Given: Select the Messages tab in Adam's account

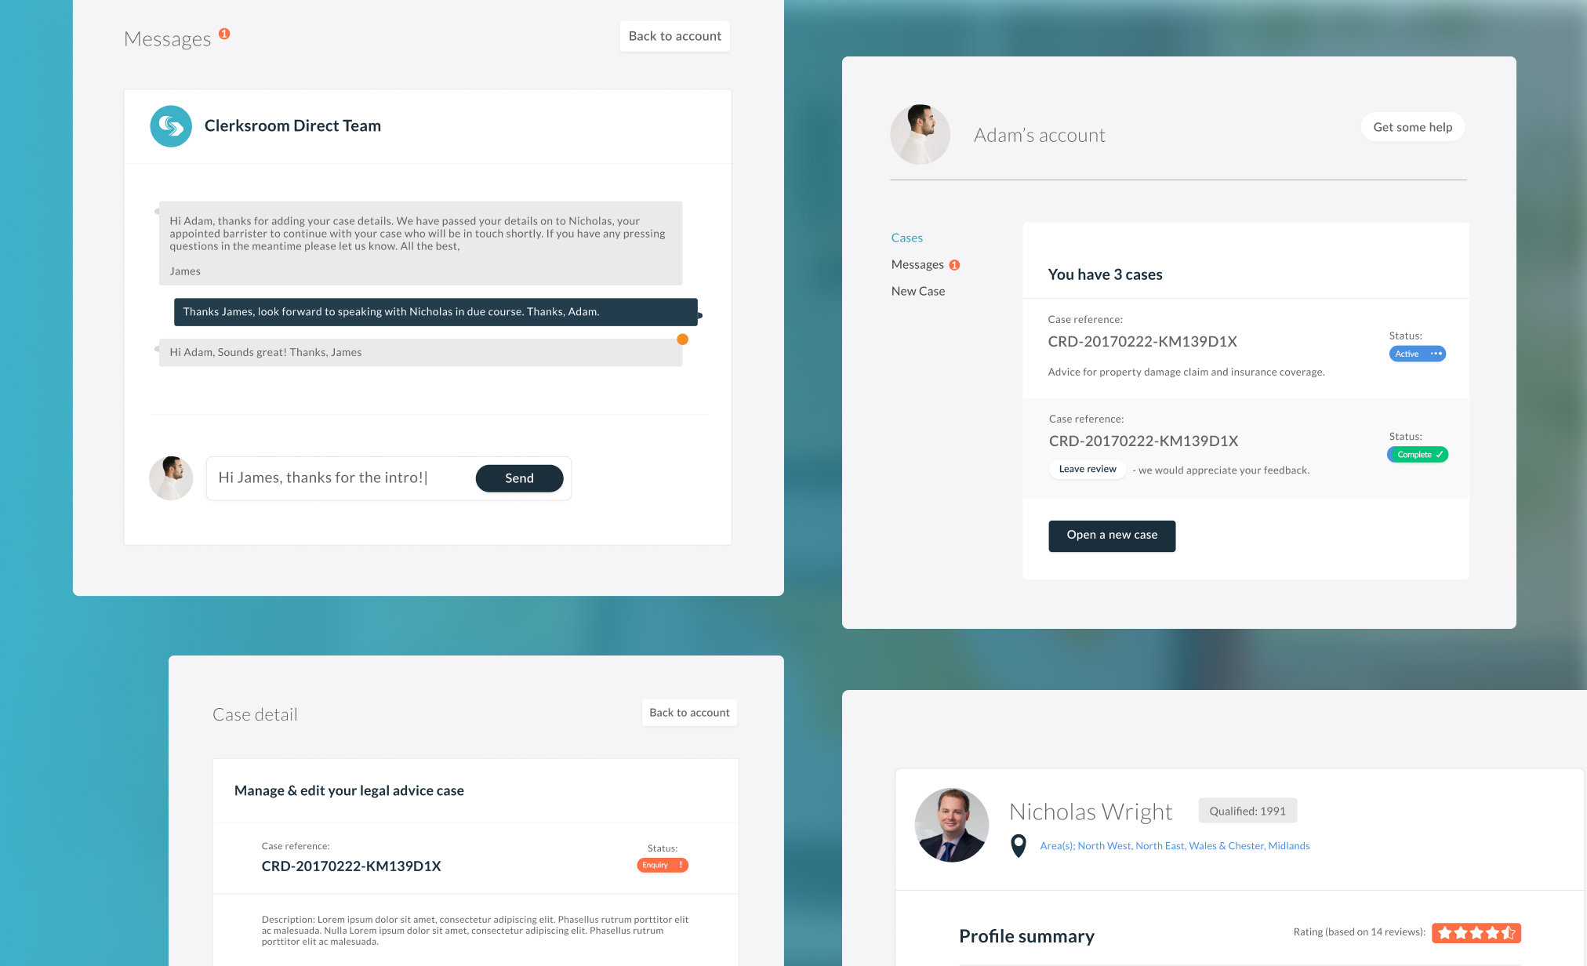Looking at the screenshot, I should tap(917, 264).
